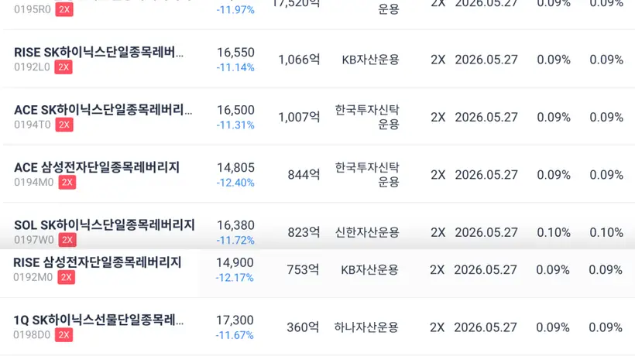Click the 2X badge next to 0198D0
Image resolution: width=635 pixels, height=356 pixels.
coord(63,335)
